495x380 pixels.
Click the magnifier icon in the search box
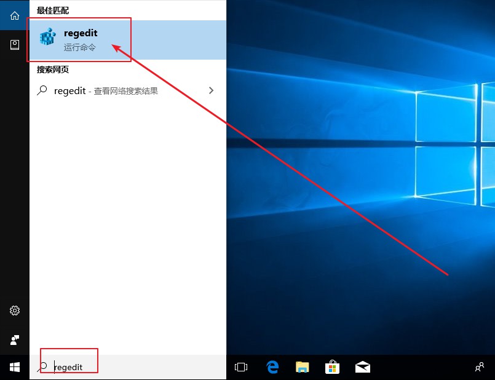(x=43, y=367)
